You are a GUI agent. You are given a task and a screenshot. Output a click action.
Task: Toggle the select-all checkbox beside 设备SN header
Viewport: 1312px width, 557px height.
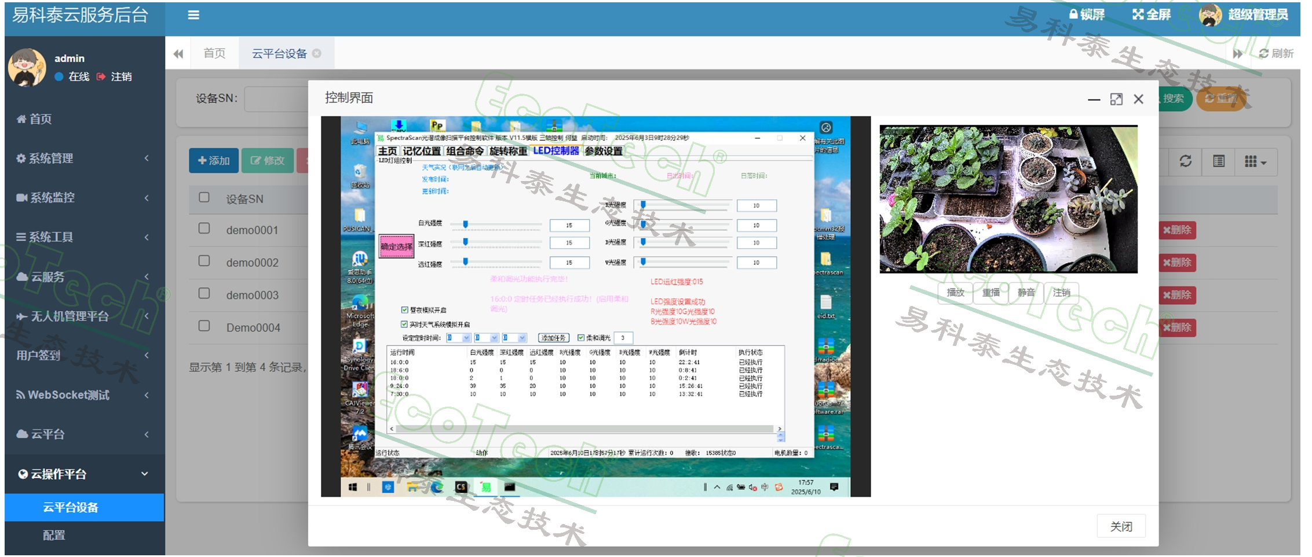[x=204, y=197]
